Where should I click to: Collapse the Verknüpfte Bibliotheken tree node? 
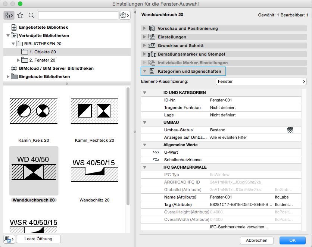(x=8, y=35)
